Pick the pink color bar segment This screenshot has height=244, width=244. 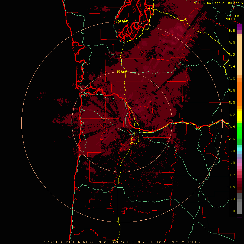[239, 164]
